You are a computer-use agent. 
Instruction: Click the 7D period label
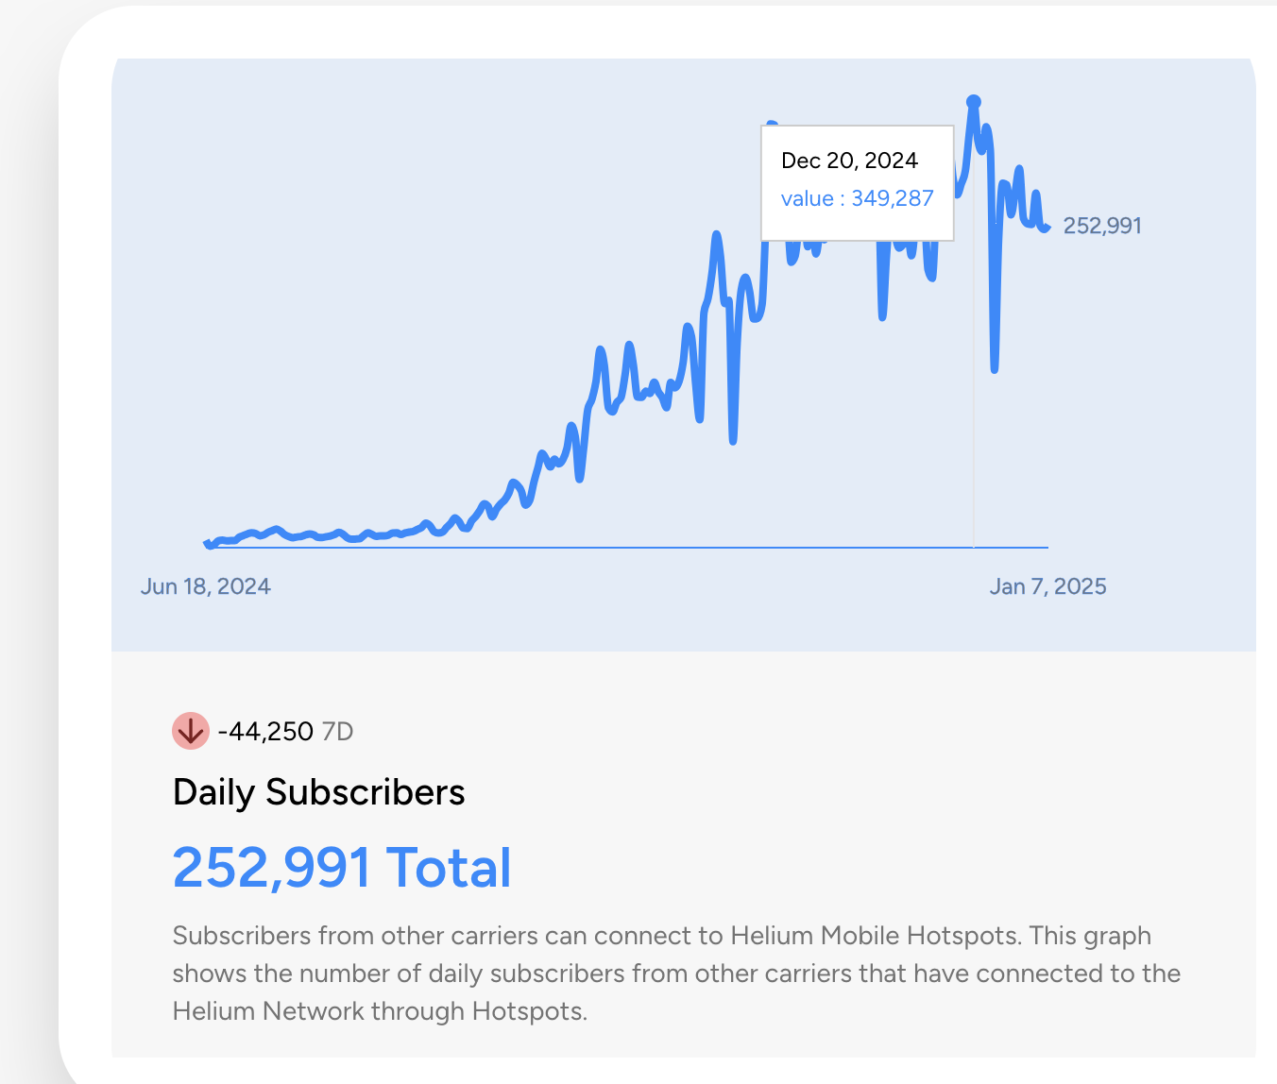337,732
